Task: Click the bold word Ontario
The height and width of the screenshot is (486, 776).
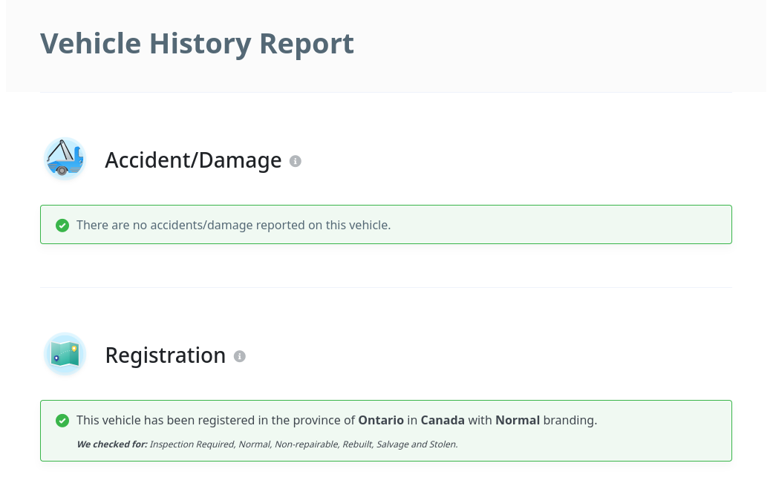Action: pos(381,420)
